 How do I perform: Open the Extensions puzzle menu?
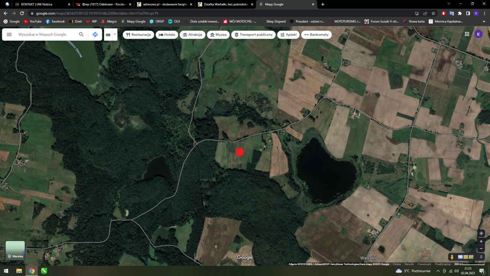coord(460,13)
